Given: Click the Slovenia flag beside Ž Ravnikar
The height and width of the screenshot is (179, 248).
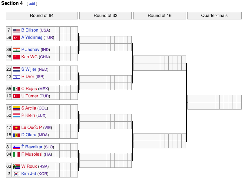Looking at the screenshot, I should click(16, 147).
